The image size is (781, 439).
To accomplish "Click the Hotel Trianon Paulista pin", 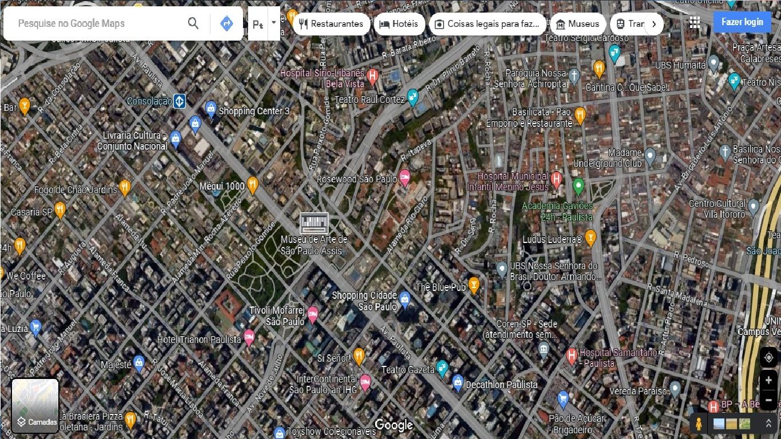I will click(249, 337).
